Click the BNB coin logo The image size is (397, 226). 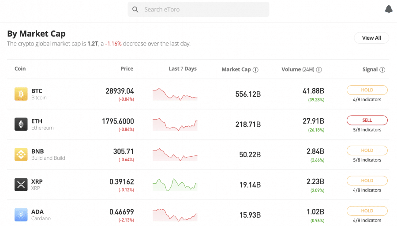click(x=21, y=154)
